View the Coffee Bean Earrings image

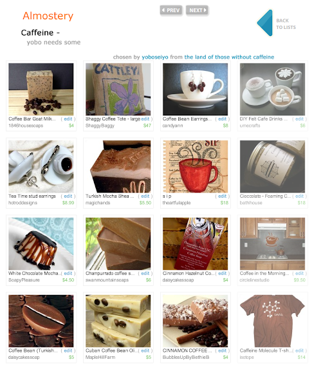[x=196, y=89]
